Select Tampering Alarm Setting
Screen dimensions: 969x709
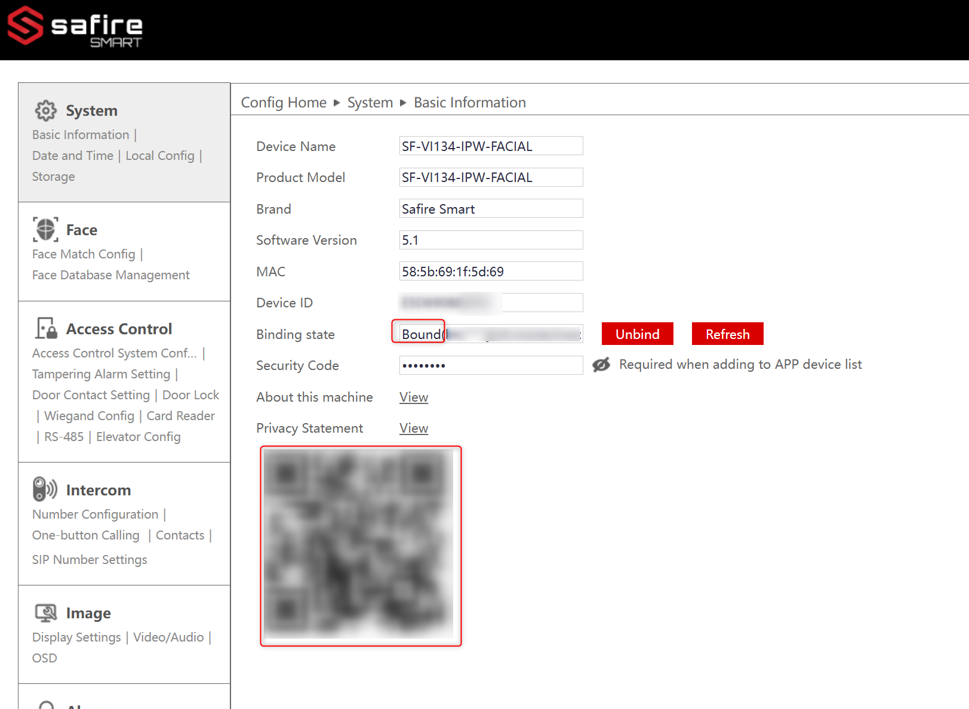click(101, 374)
